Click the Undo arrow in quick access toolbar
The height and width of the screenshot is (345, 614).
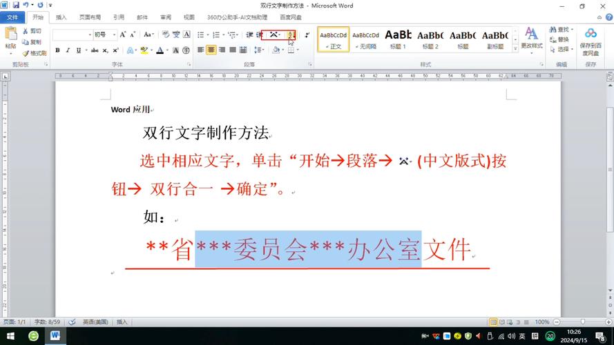(26, 5)
